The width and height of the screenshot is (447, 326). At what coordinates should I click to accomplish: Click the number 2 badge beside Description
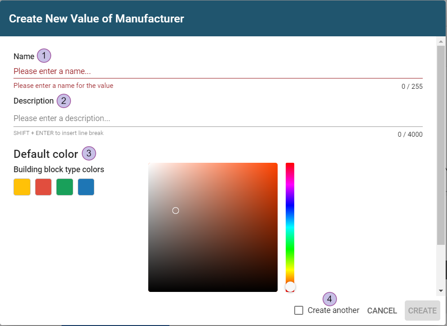click(64, 101)
